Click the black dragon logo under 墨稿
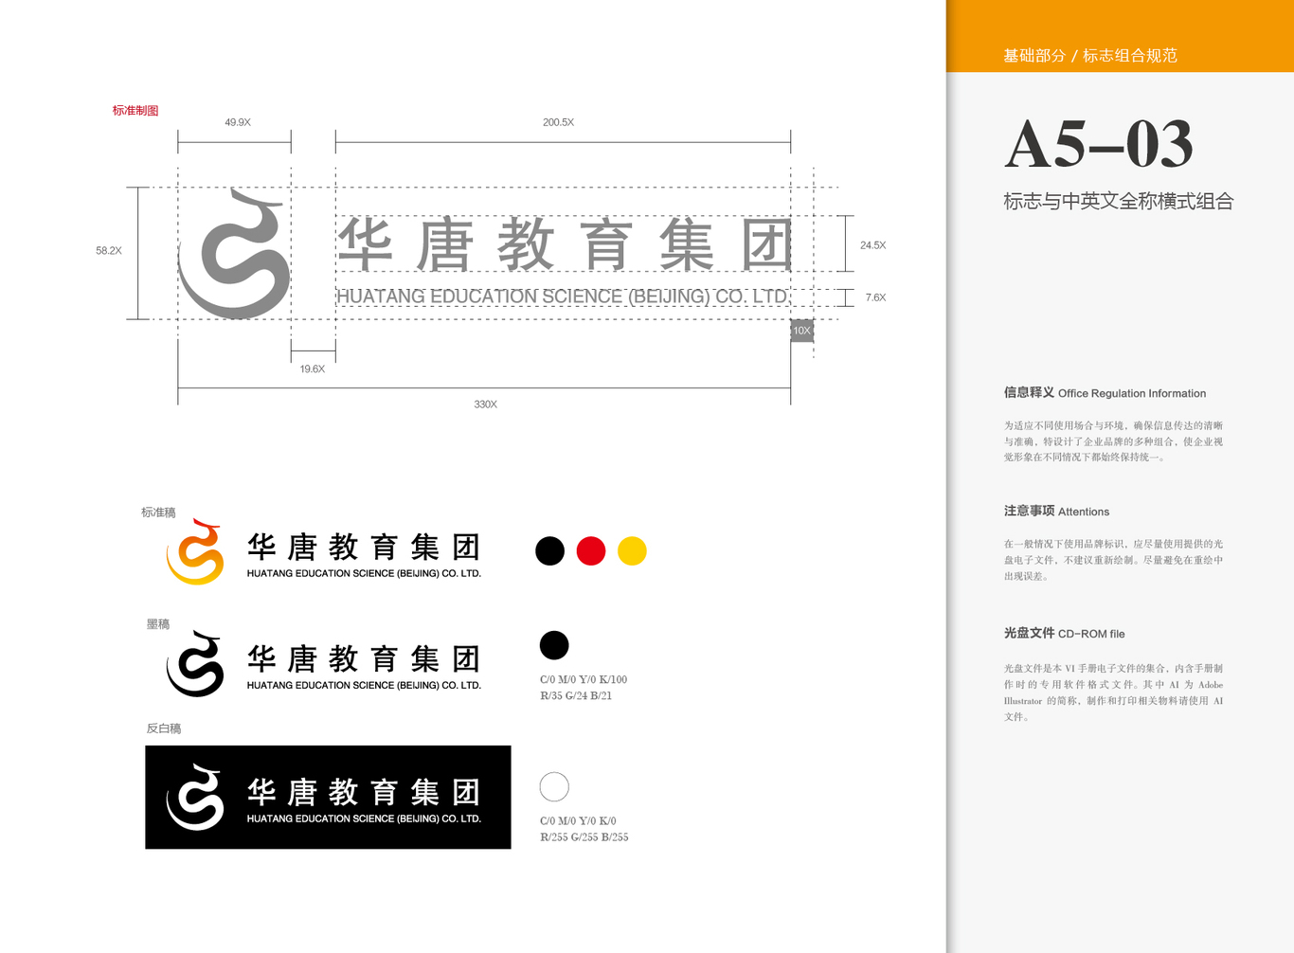 click(195, 663)
